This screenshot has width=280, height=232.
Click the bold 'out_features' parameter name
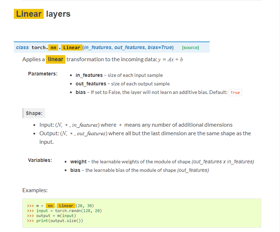click(91, 84)
